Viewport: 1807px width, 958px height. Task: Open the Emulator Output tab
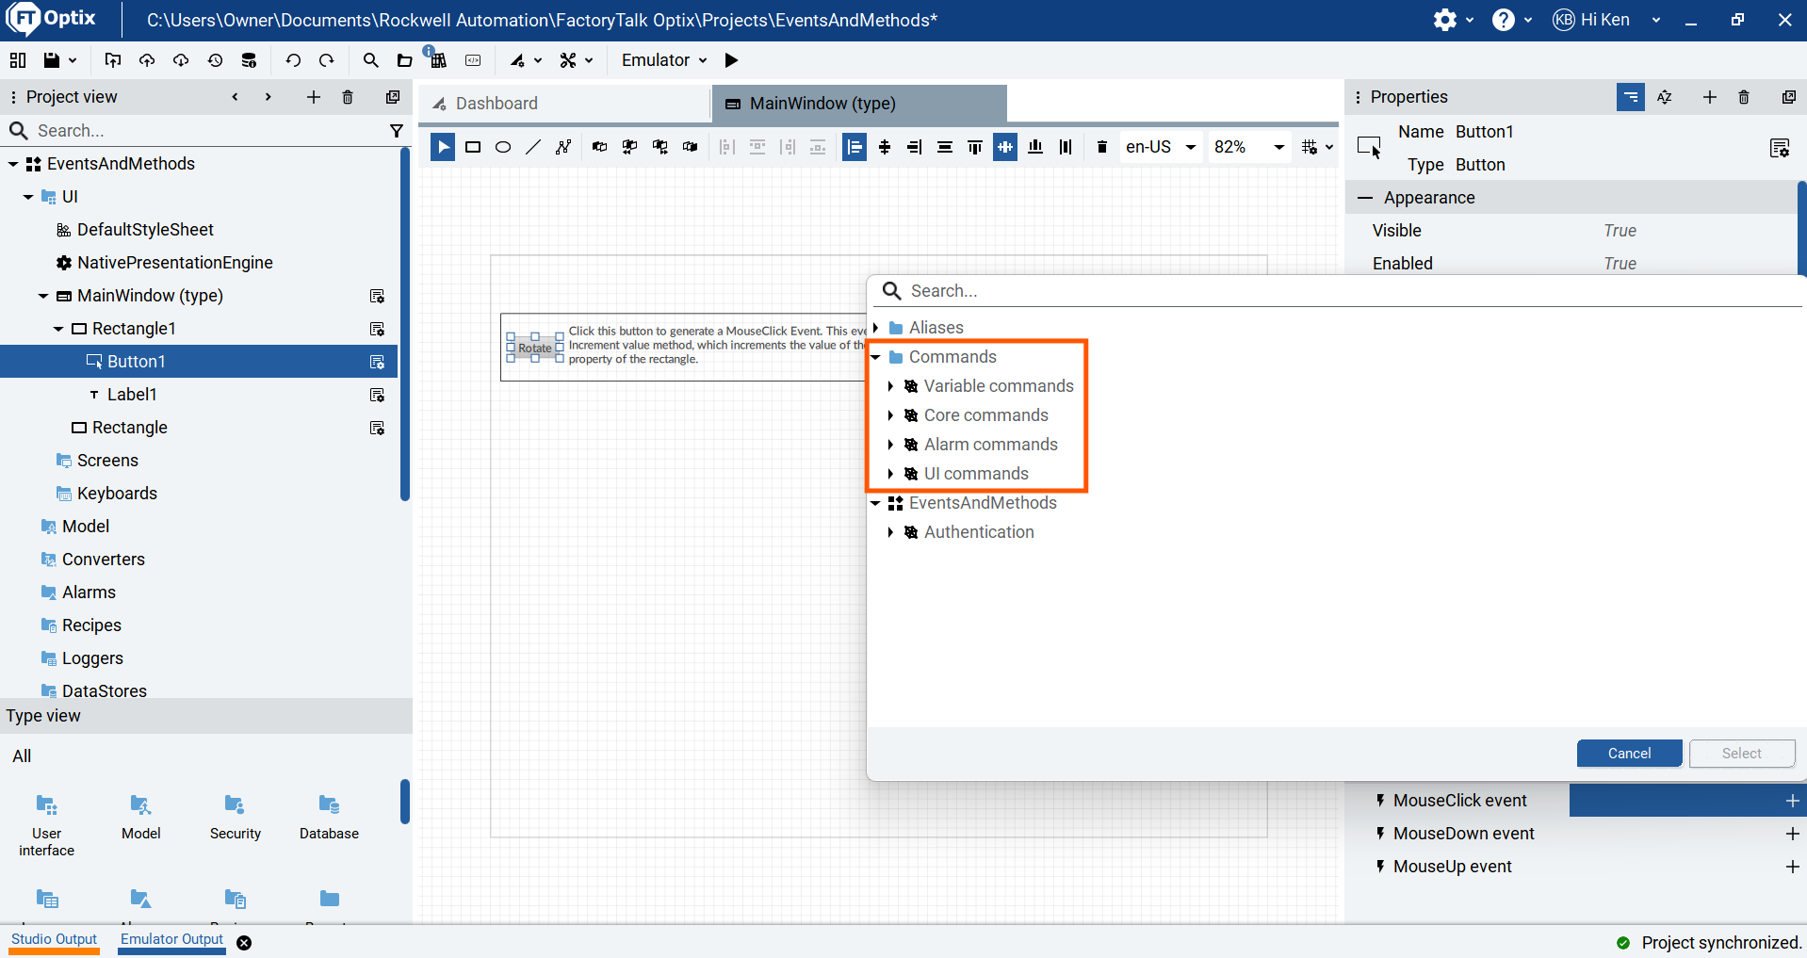click(x=171, y=940)
